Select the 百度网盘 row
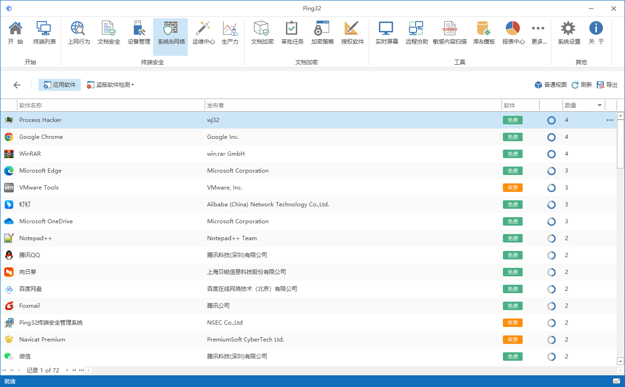The image size is (625, 387). [x=309, y=289]
